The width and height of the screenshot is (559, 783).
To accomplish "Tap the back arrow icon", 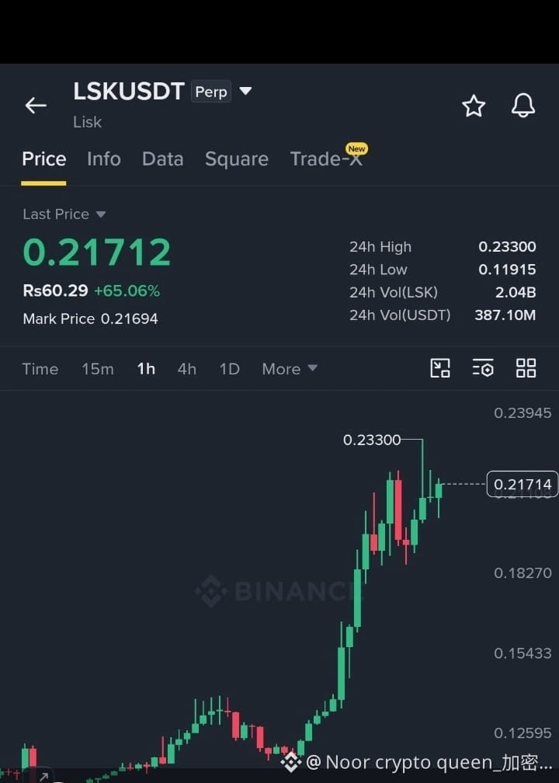I will 36,106.
